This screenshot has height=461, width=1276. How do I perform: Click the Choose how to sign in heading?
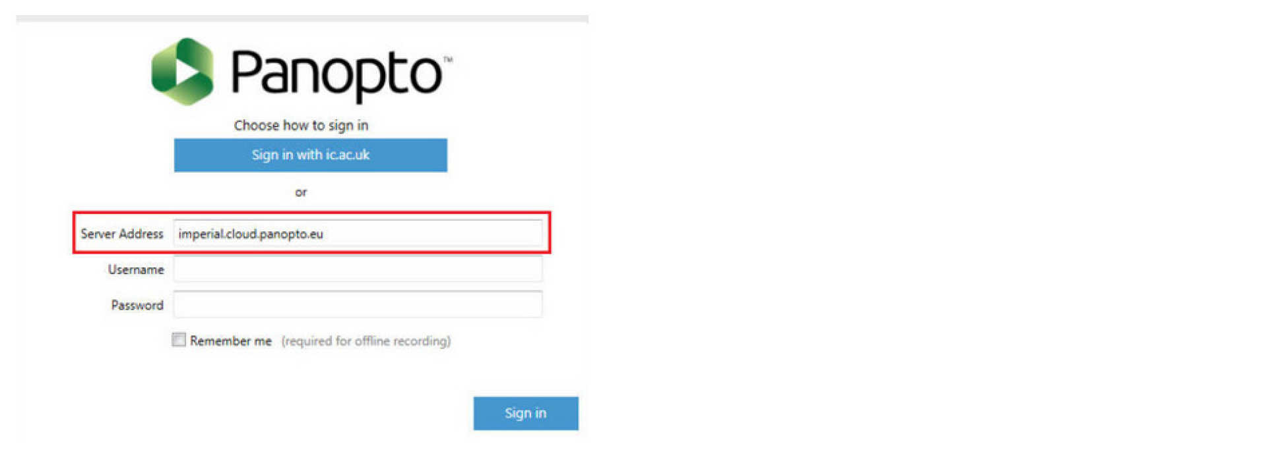301,125
